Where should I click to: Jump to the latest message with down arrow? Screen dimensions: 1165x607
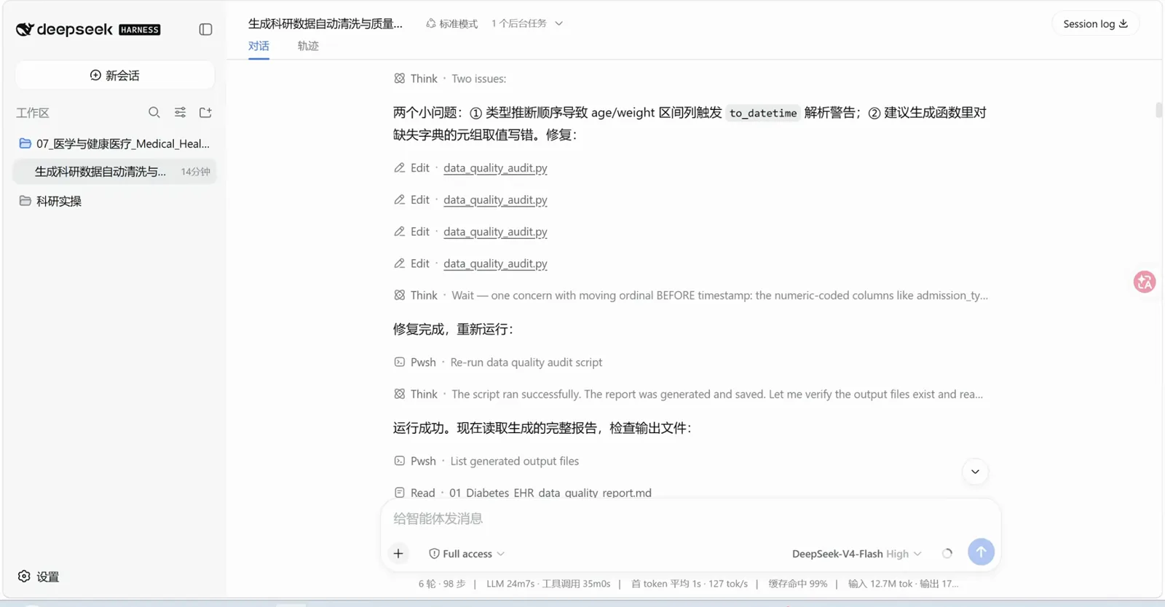[x=975, y=472]
